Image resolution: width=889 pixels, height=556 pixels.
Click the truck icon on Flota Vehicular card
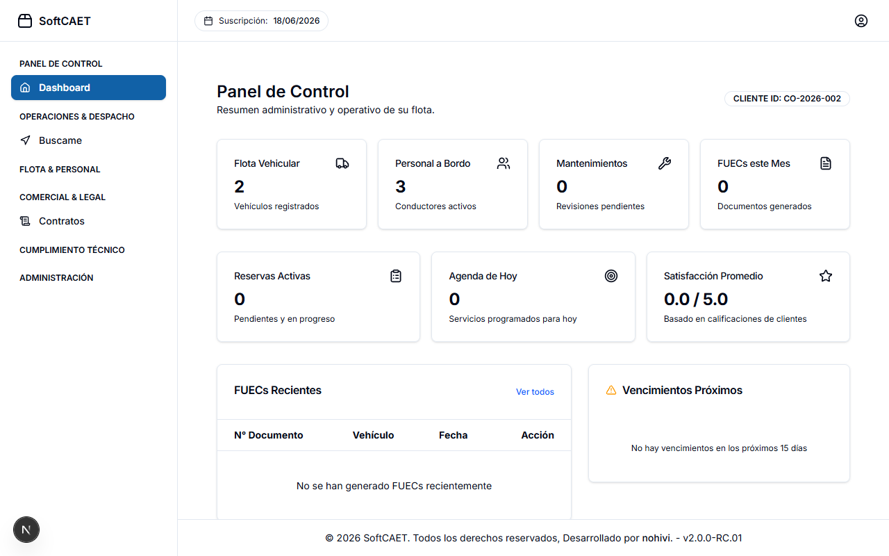point(342,163)
